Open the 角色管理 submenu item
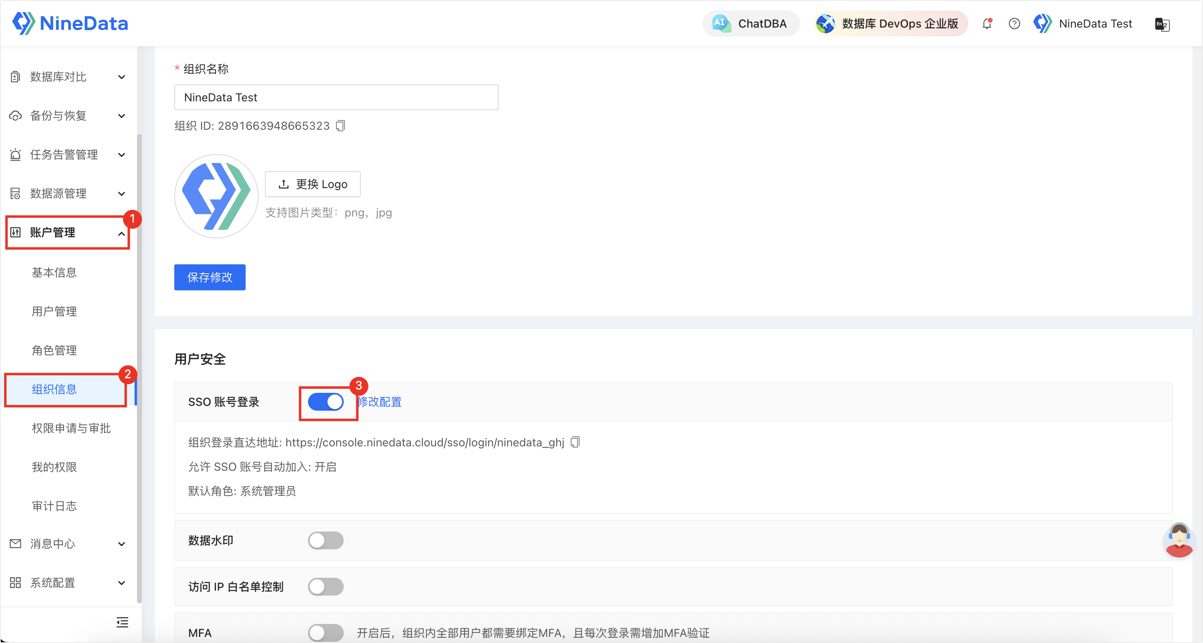 54,350
